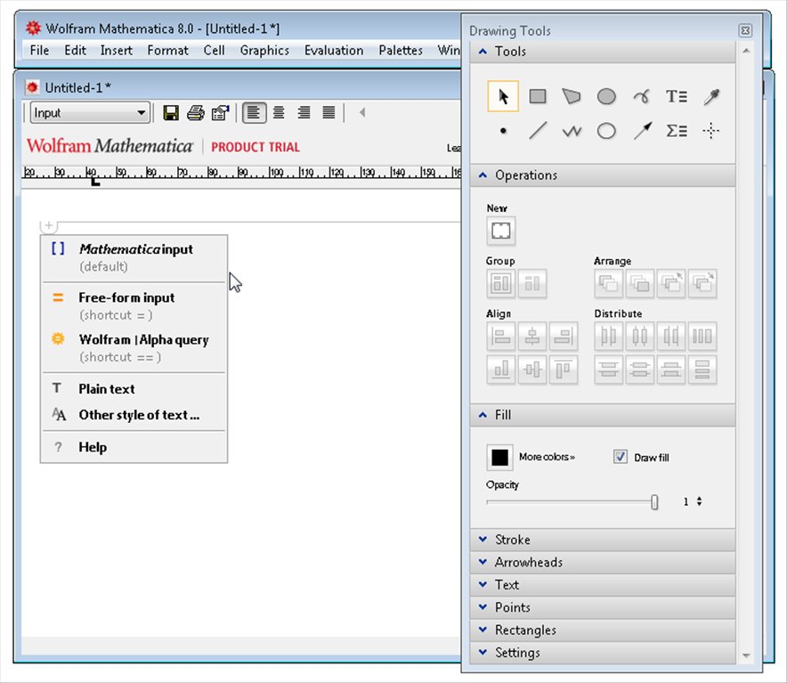The height and width of the screenshot is (683, 787).
Task: Click the print setup icon beside printer
Action: (x=220, y=113)
